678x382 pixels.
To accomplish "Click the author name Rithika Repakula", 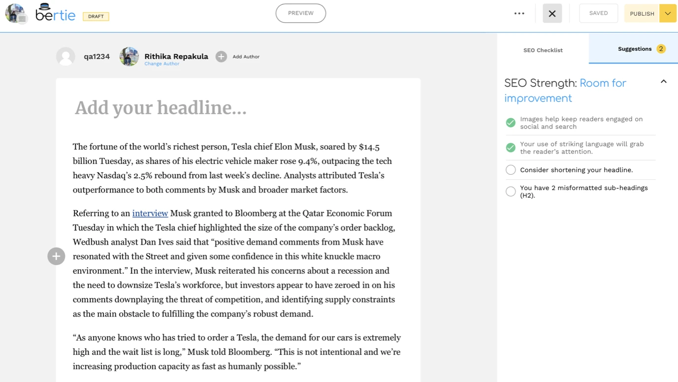I will 176,56.
